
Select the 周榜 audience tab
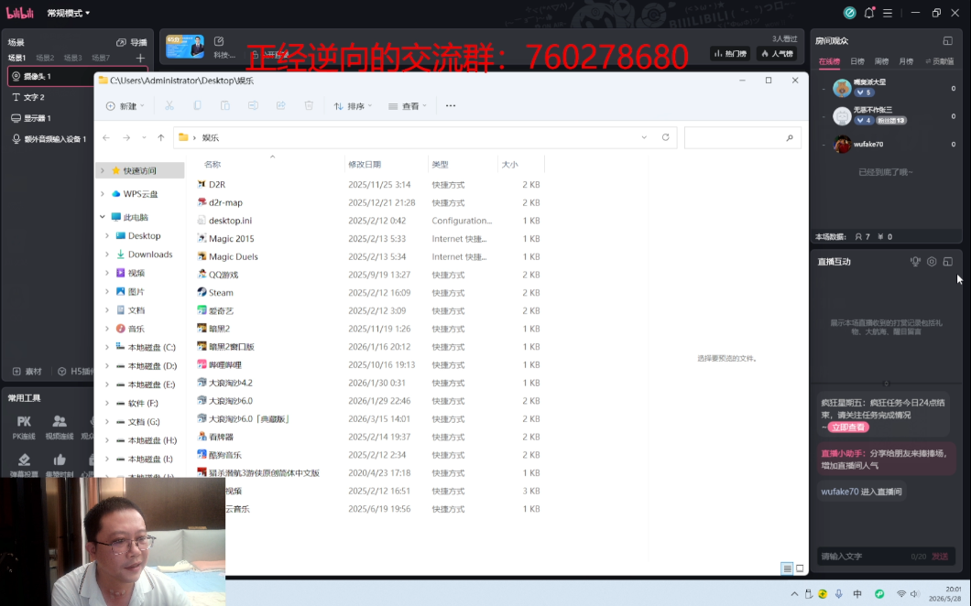pyautogui.click(x=881, y=61)
